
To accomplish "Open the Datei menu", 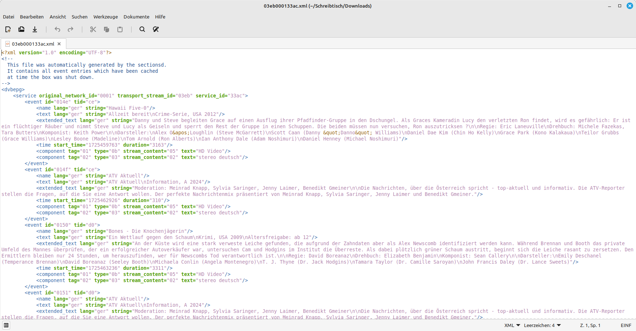I will (9, 17).
